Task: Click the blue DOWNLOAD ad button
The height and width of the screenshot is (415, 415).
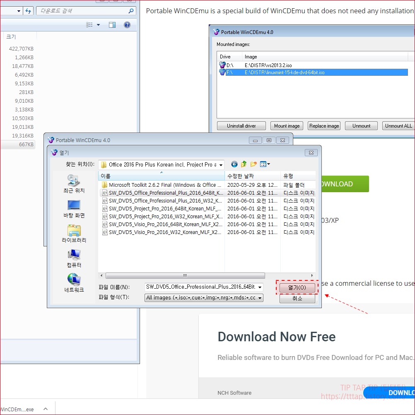Action: point(390,393)
